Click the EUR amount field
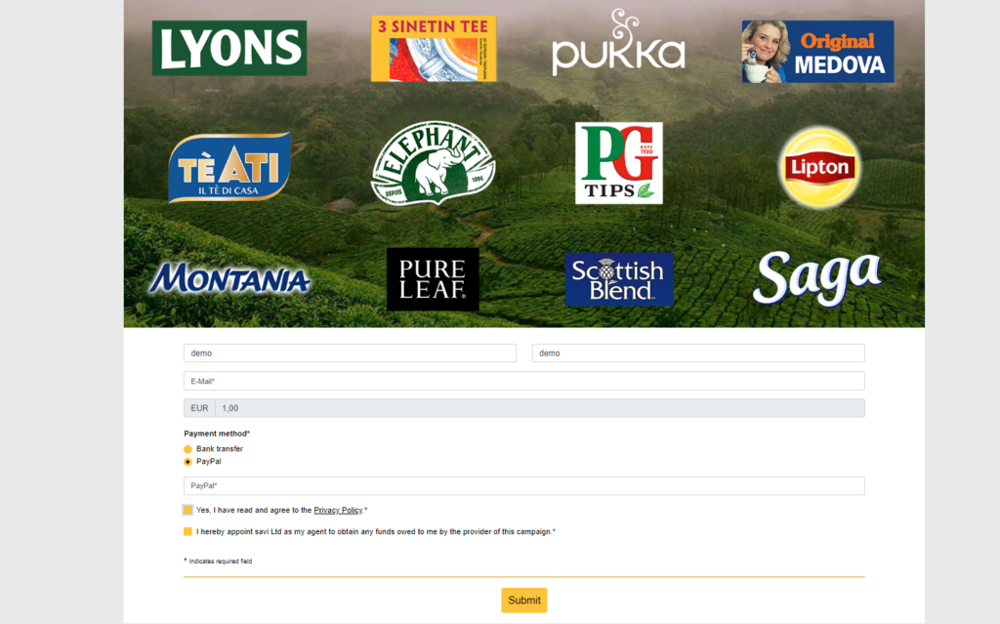The height and width of the screenshot is (624, 1000). [x=540, y=408]
